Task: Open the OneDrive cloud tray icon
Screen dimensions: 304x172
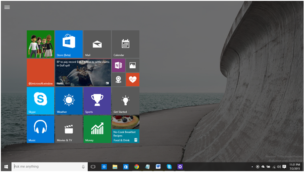Action: click(263, 167)
